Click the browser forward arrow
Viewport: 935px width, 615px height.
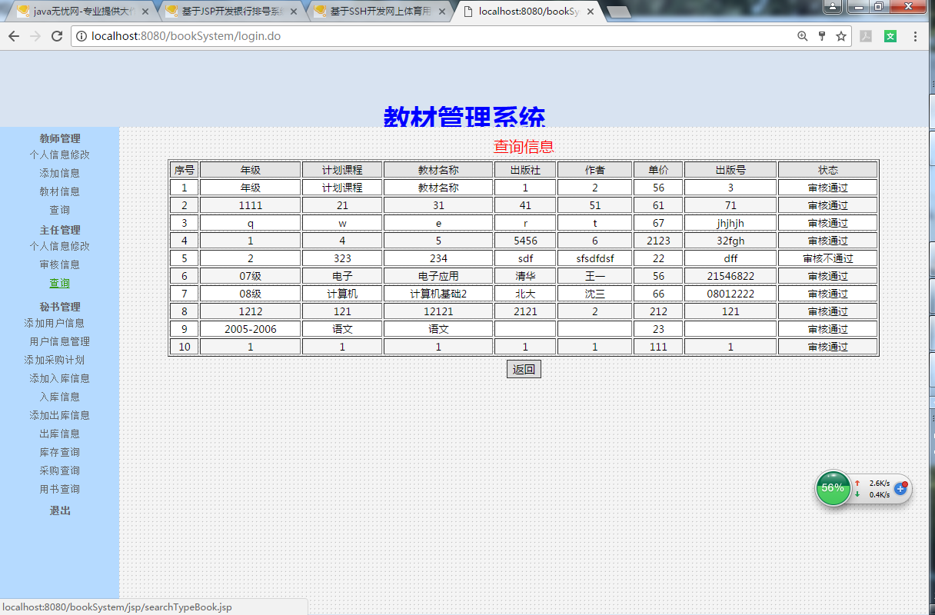coord(35,36)
